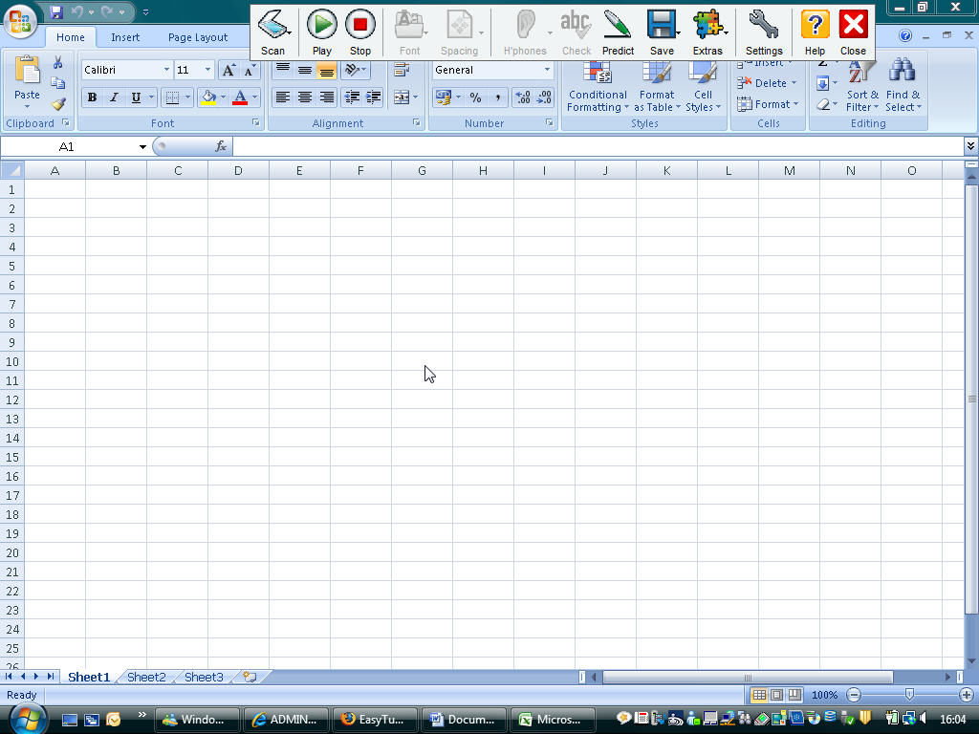The image size is (979, 734).
Task: Open Find & Select menu
Action: pyautogui.click(x=903, y=88)
